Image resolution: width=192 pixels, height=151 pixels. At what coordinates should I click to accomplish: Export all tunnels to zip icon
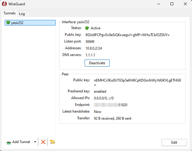(x=53, y=142)
